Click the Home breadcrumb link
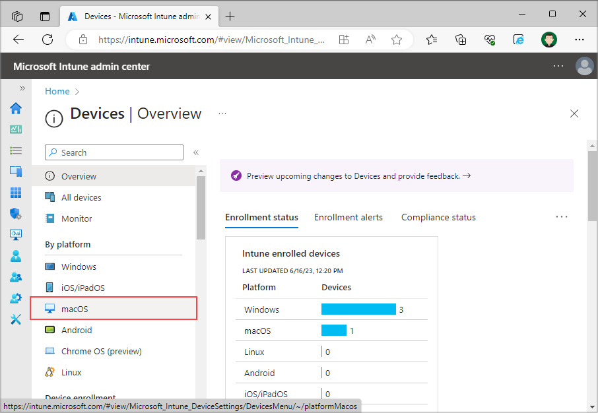 click(57, 91)
